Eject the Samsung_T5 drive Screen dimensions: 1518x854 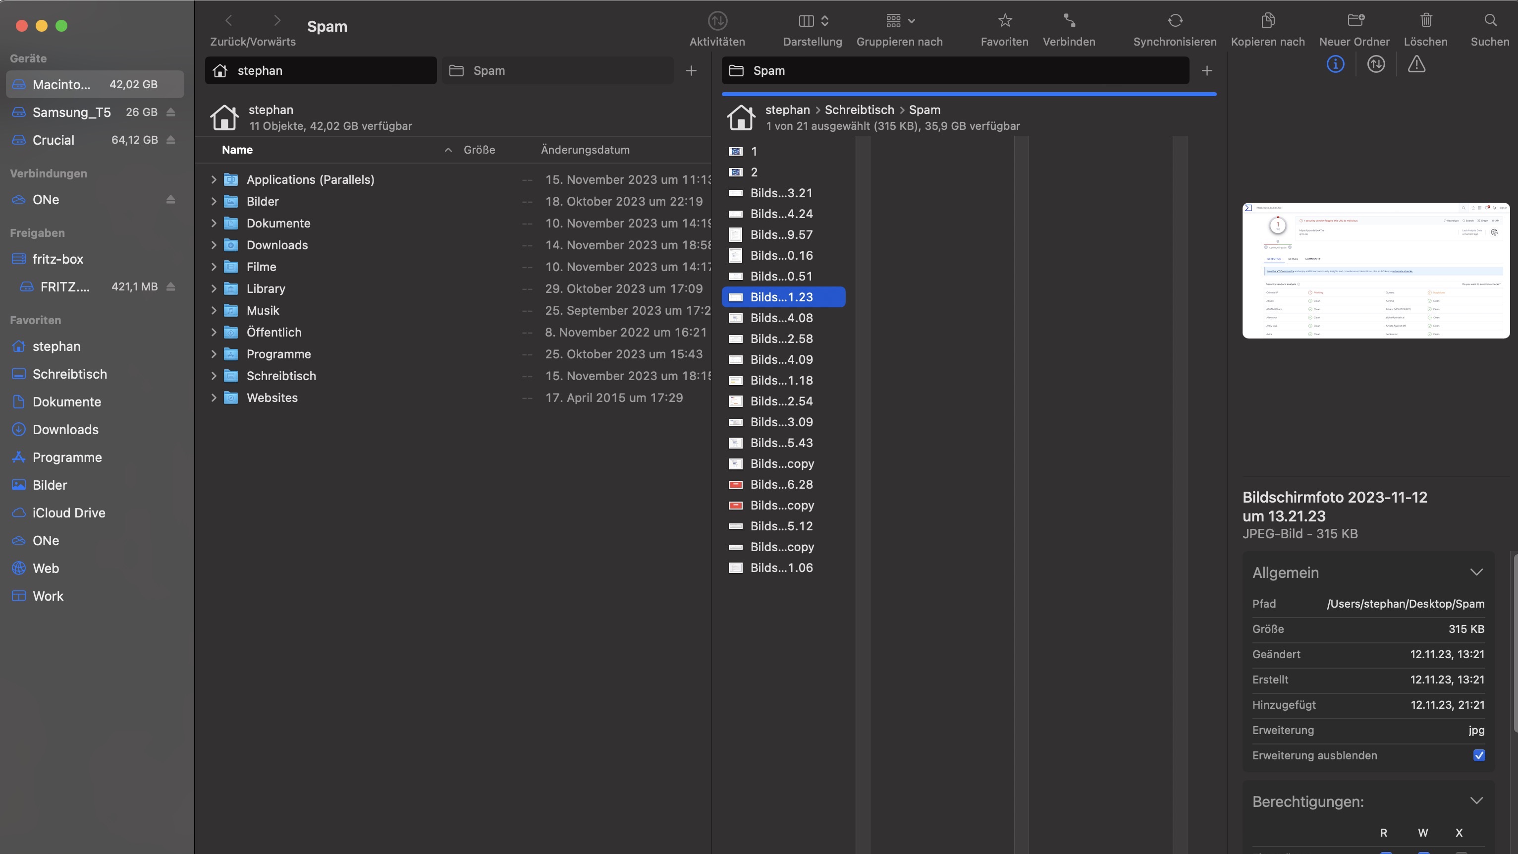tap(171, 112)
